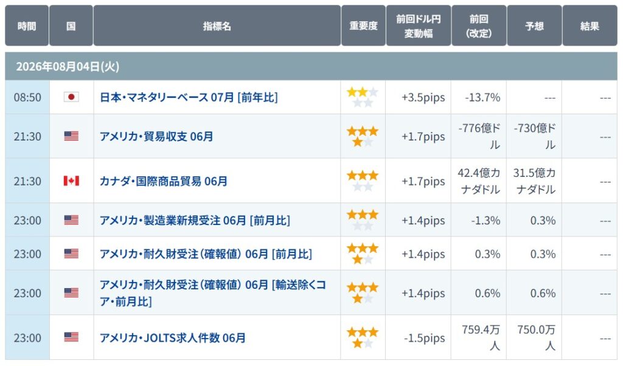Click importance stars for 製造業新規受注 row
The height and width of the screenshot is (366, 623).
[363, 220]
